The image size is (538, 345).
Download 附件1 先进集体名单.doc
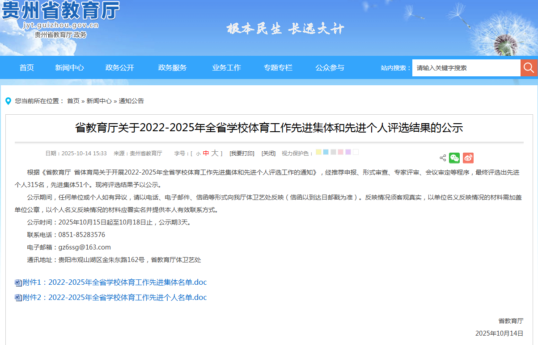pyautogui.click(x=114, y=283)
